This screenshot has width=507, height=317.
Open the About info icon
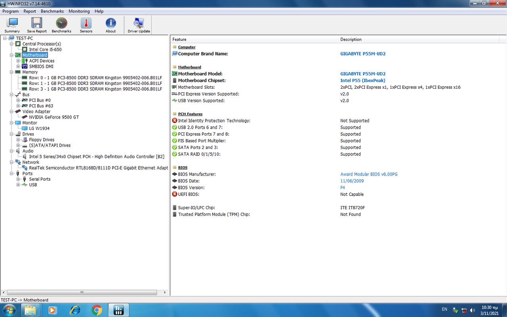(111, 25)
